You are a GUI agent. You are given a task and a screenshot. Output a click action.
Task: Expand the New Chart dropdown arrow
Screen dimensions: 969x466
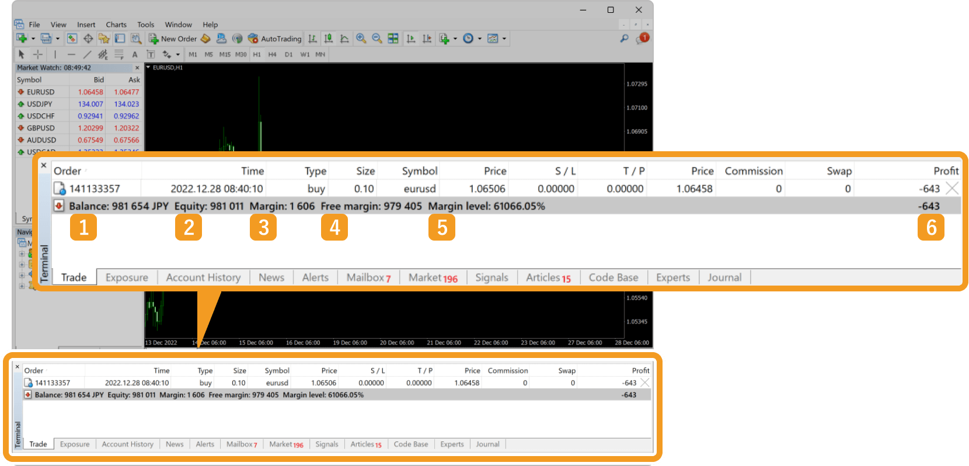point(33,39)
